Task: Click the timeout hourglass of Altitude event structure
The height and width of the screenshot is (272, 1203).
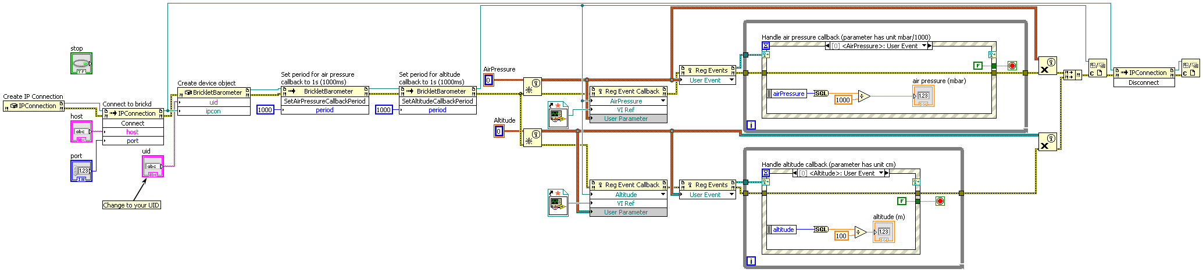Action: click(766, 173)
